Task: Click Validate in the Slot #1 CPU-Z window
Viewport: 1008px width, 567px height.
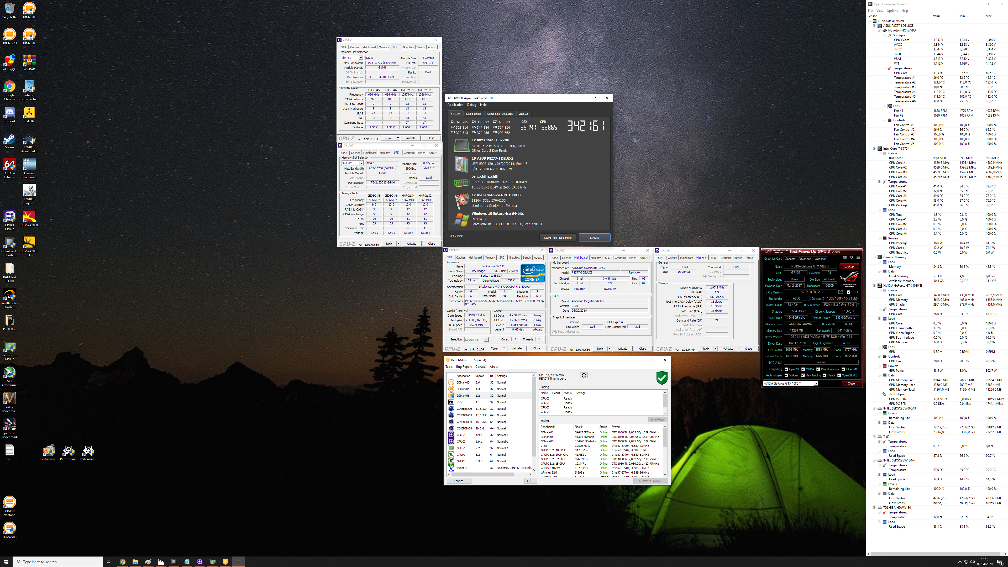Action: click(411, 138)
